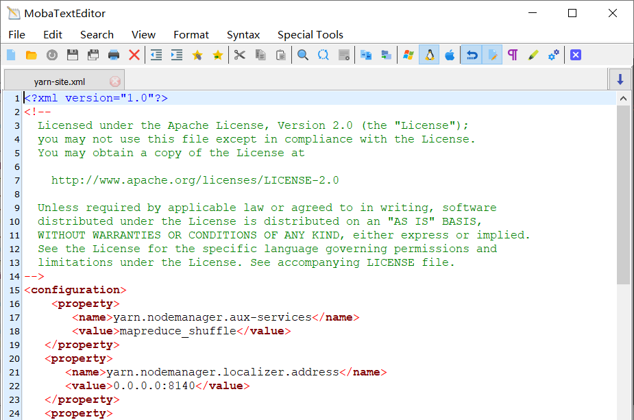
Task: Click the vertical scrollbar thumb
Action: tap(623, 194)
